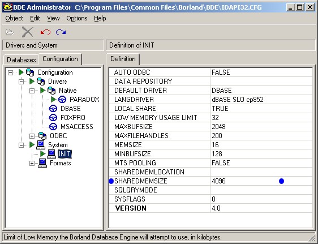Screen dimensions: 318x244
Task: Select the Configuration tab
Action: click(x=60, y=59)
